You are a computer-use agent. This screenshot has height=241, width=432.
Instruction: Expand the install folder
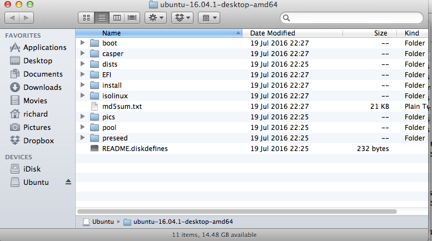(x=82, y=85)
